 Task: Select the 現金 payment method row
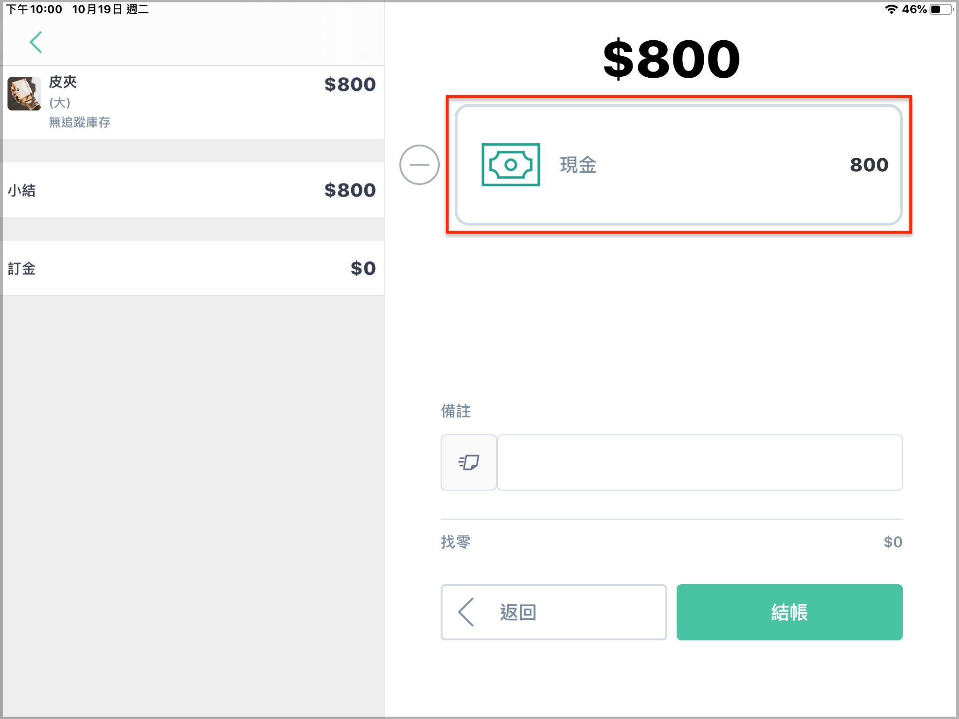[x=679, y=164]
